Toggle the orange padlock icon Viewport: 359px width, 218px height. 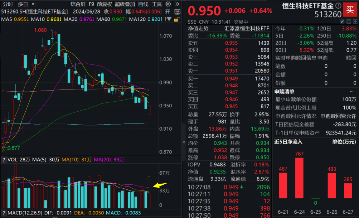tap(176, 19)
